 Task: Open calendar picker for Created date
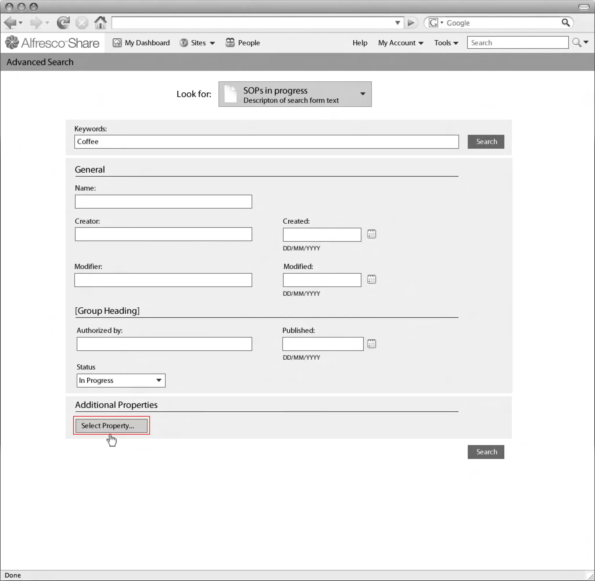click(x=371, y=234)
